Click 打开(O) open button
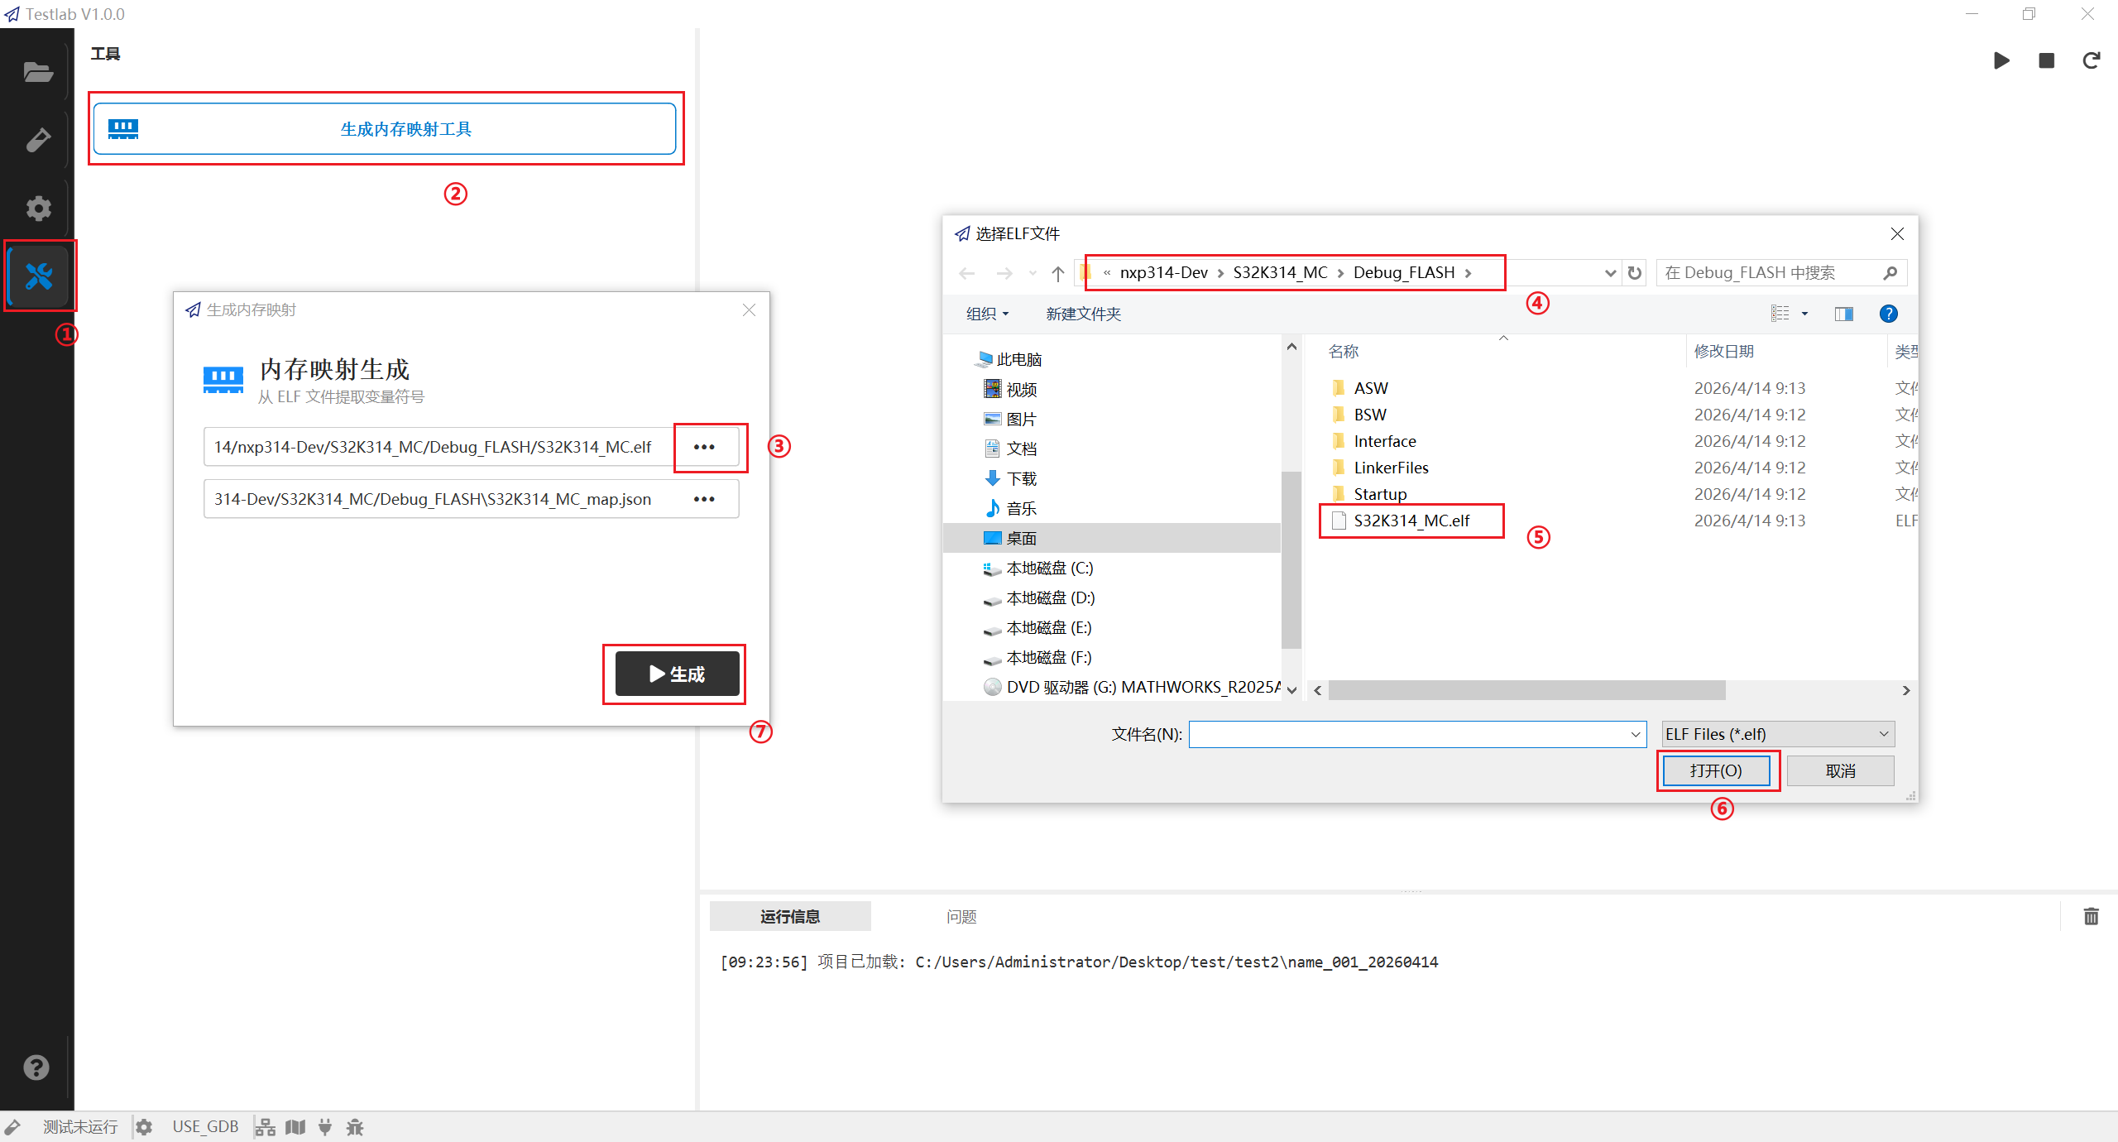The image size is (2118, 1142). pos(1716,770)
